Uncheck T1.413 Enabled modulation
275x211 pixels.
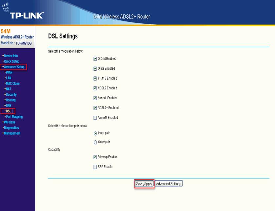pos(95,79)
